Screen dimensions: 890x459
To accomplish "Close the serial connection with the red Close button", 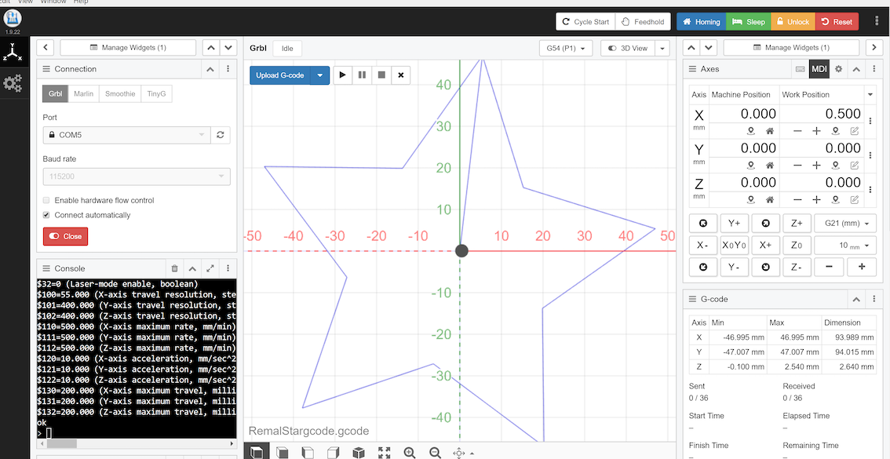I will click(x=65, y=236).
